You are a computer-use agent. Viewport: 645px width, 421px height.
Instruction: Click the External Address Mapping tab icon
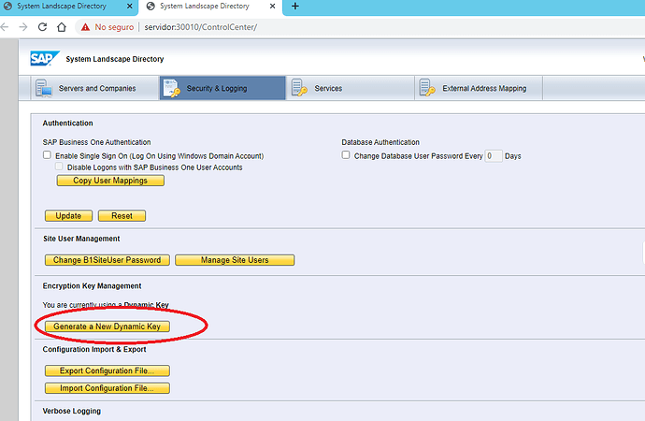point(427,88)
